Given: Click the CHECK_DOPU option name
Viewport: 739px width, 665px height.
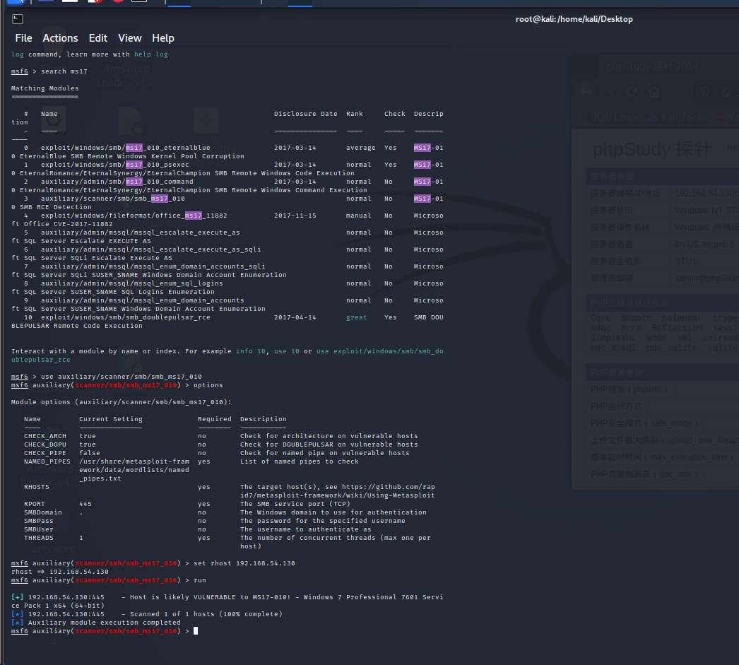Looking at the screenshot, I should click(x=45, y=445).
